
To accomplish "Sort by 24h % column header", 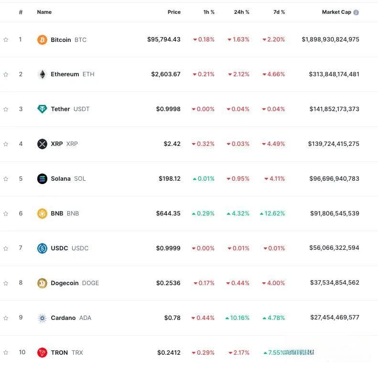I will point(241,12).
